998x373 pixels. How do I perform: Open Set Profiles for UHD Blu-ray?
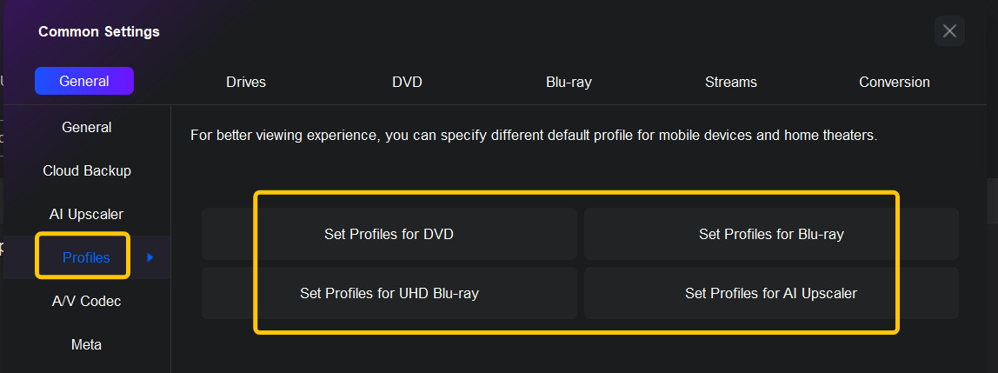pos(389,293)
